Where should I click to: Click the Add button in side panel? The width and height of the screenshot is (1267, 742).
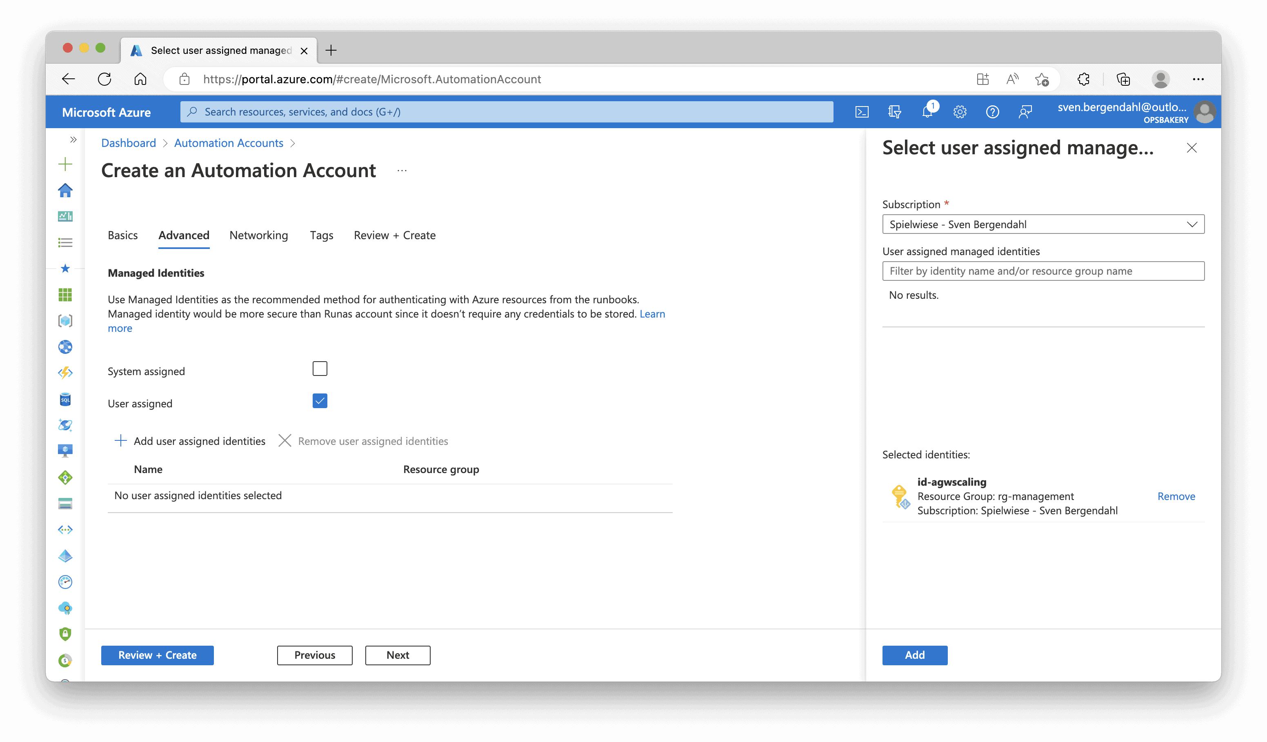point(915,655)
